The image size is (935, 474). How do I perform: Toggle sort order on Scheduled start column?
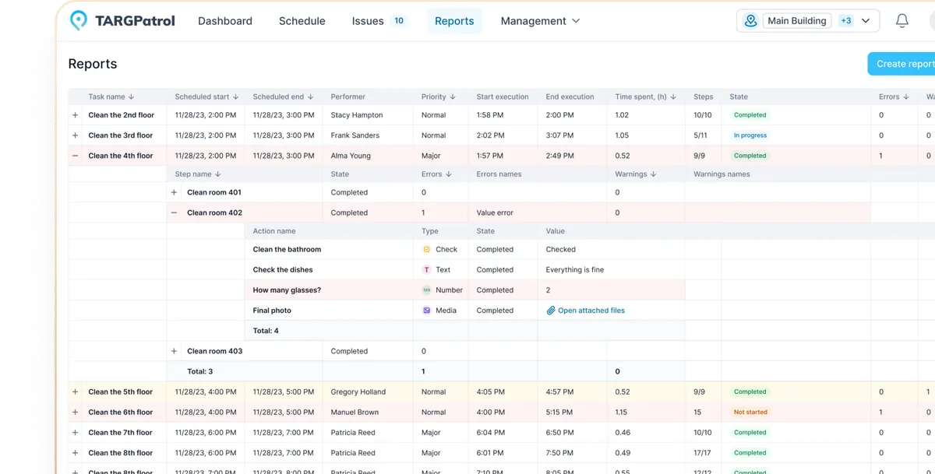tap(238, 97)
